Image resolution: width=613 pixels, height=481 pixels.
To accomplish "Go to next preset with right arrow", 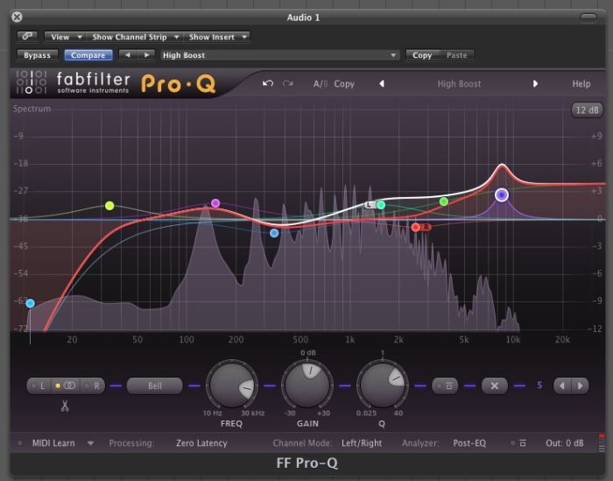I will pyautogui.click(x=536, y=84).
